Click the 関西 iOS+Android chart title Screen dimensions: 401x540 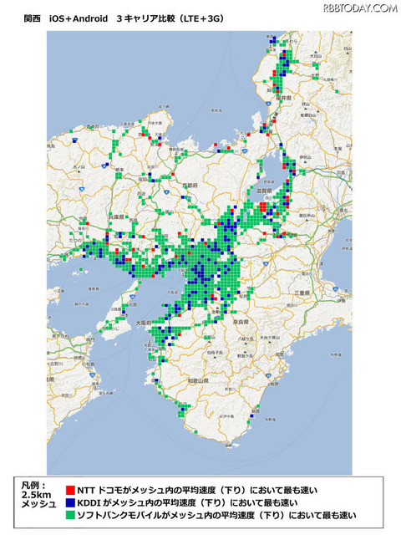click(124, 18)
